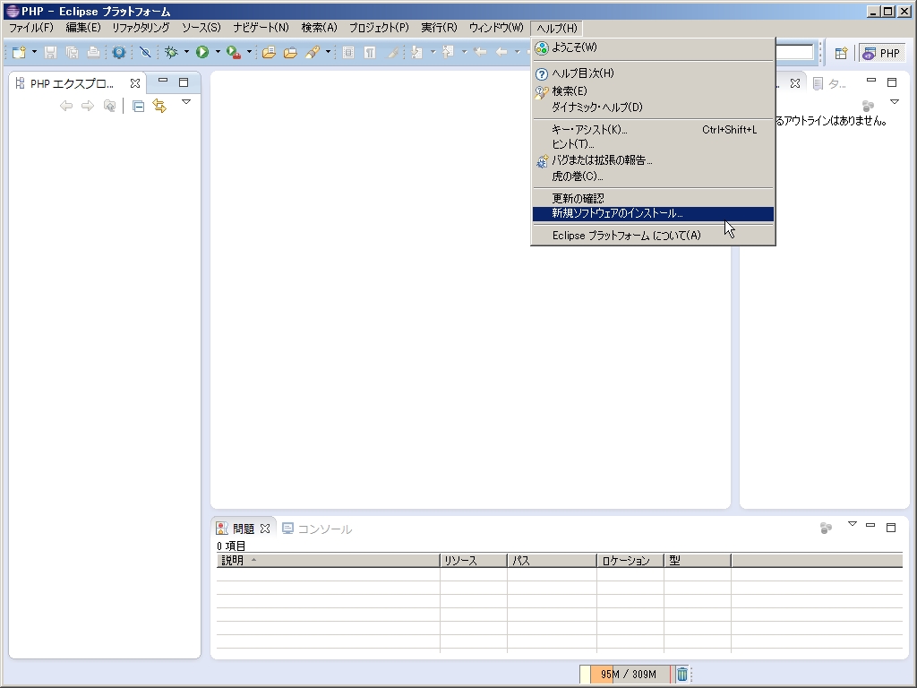Toggle Link with Editor in PHP Explorer
Image resolution: width=917 pixels, height=688 pixels.
(x=159, y=106)
